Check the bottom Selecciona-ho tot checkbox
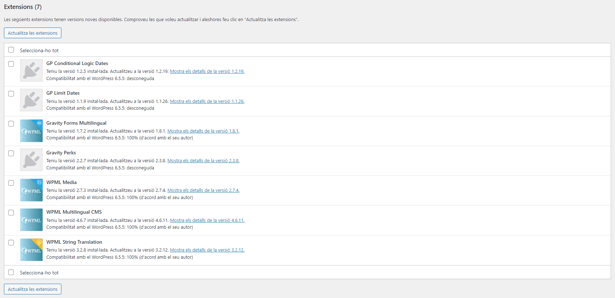The width and height of the screenshot is (615, 298). [x=11, y=272]
